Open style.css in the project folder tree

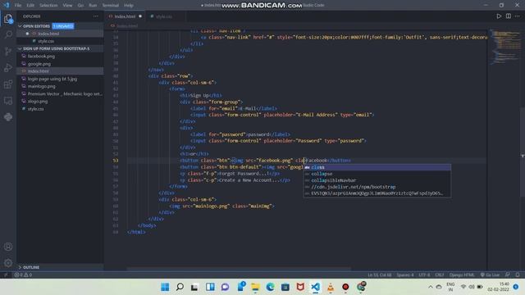pyautogui.click(x=60, y=109)
